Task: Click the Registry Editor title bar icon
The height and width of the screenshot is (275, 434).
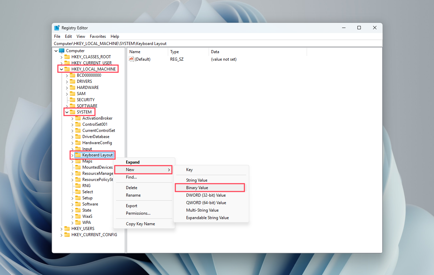Action: (57, 28)
